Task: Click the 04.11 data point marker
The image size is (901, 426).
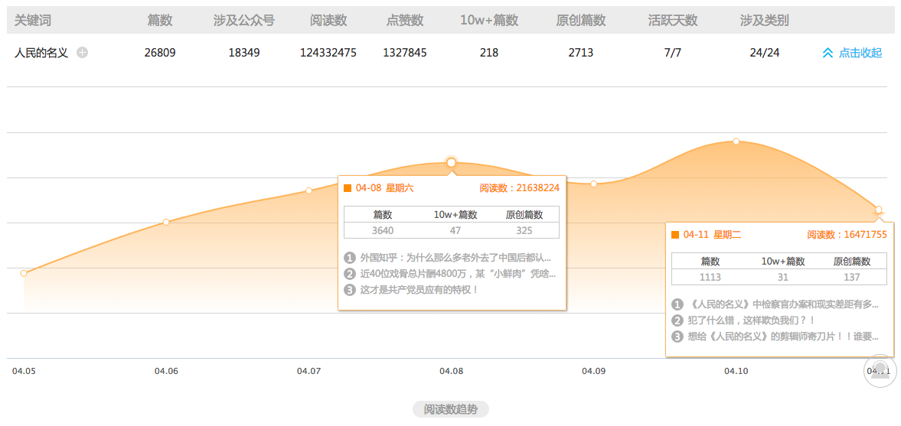Action: (x=878, y=209)
